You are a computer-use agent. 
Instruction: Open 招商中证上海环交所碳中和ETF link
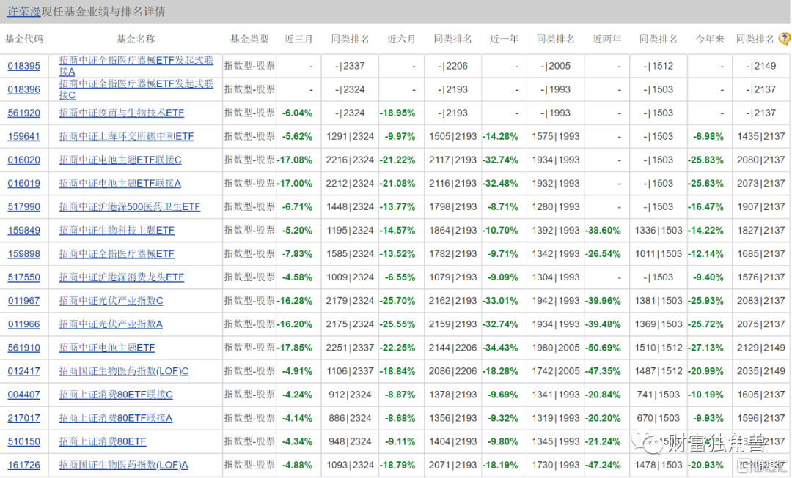[x=126, y=137]
